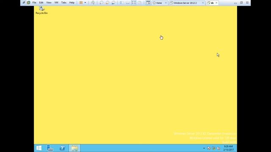This screenshot has height=152, width=271.
Task: Expand the power options dropdown arrow
Action: (x=85, y=3)
